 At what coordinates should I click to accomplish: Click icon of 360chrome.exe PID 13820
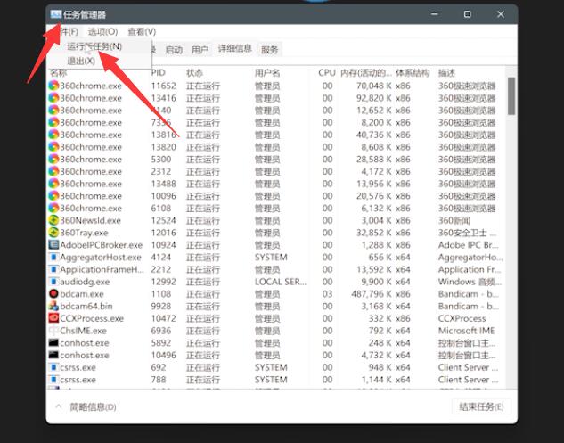[53, 147]
